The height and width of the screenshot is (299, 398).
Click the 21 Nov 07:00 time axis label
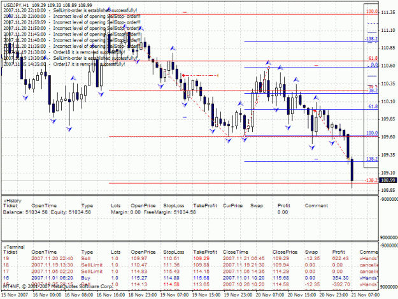click(366, 295)
